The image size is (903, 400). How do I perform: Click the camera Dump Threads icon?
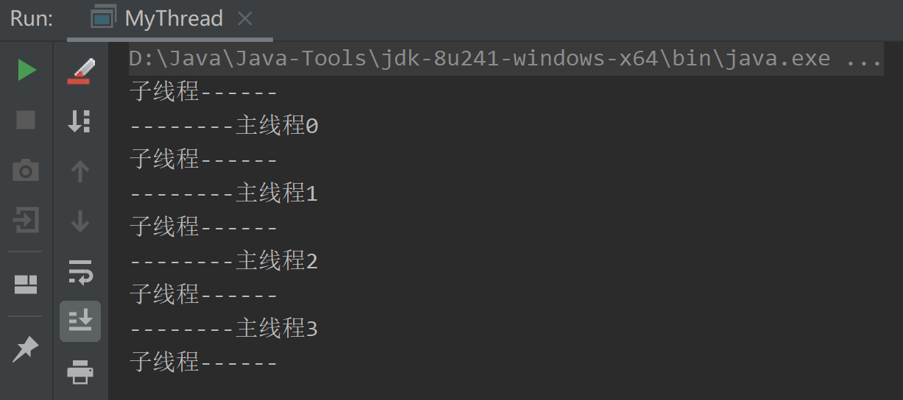pos(26,171)
